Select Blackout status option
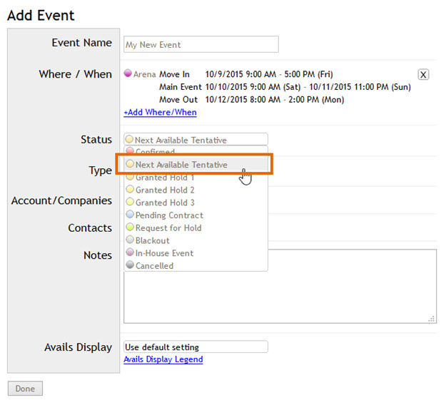Viewport: 446px width, 400px height. 152,241
